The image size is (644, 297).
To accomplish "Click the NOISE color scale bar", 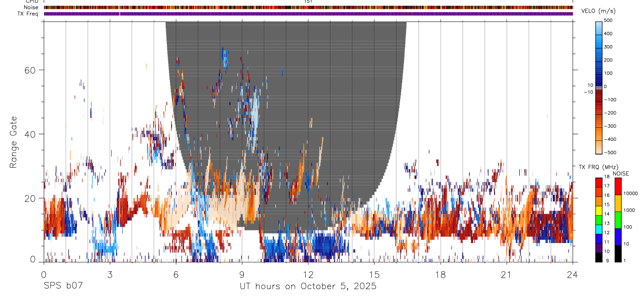I will 618,220.
